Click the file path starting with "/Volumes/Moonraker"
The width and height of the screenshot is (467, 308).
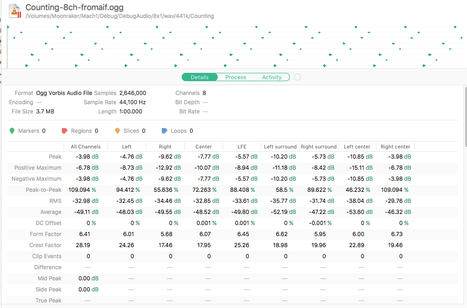point(120,16)
